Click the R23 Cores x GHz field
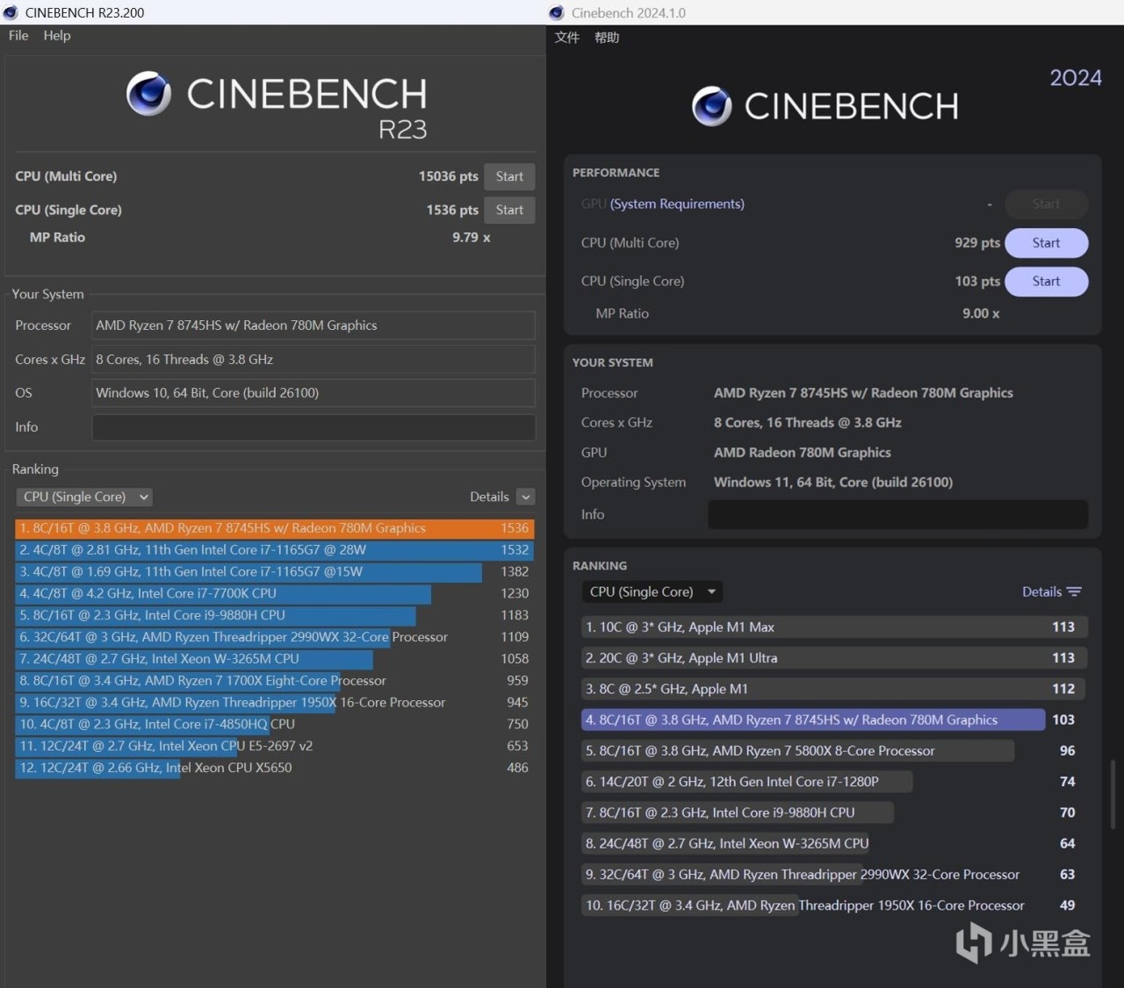Screen dimensions: 1124x988 313,360
